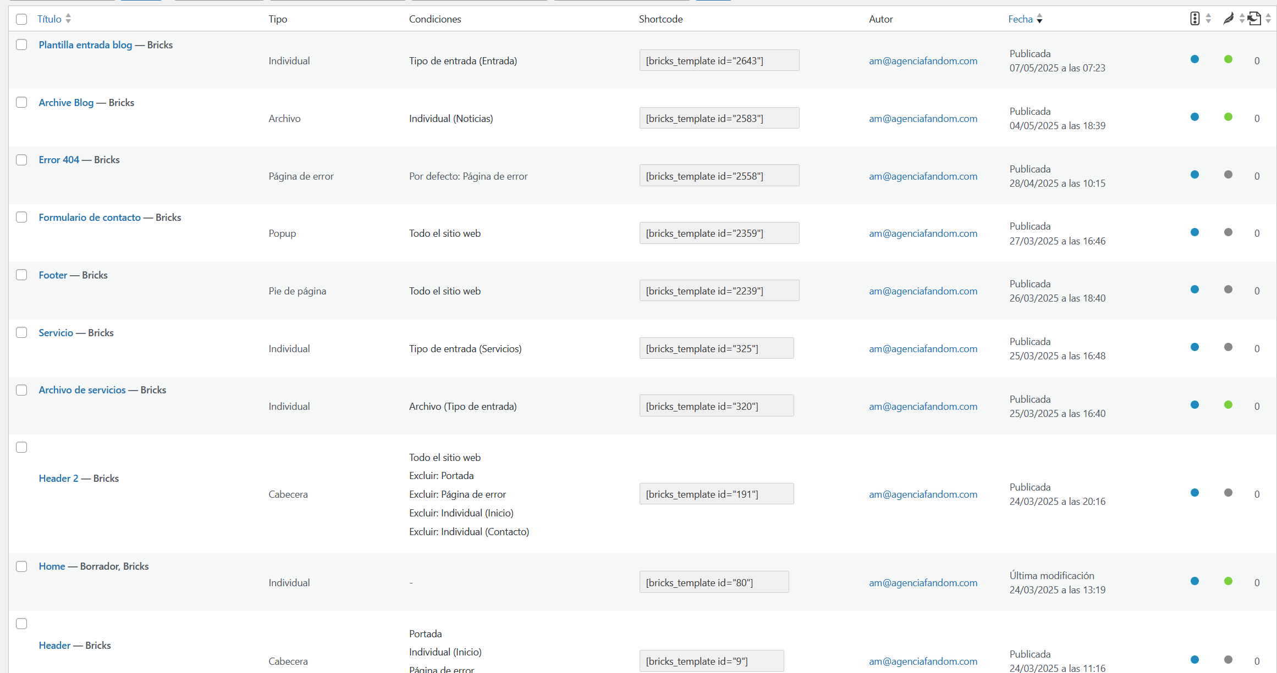Click green readability dot for Plantilla entrada blog
1277x673 pixels.
1228,59
